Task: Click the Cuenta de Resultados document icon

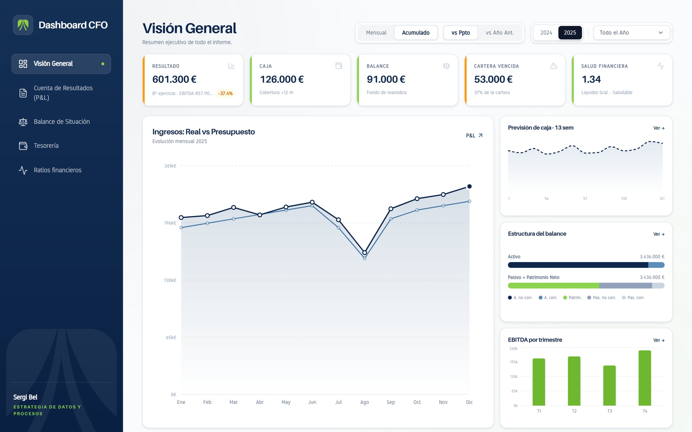Action: tap(23, 93)
